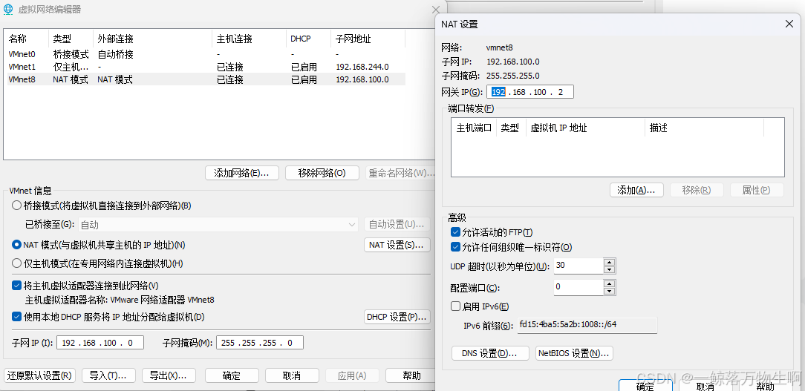Screen dimensions: 805x391
Task: Click 确定 in the Virtual Network Editor
Action: [232, 375]
